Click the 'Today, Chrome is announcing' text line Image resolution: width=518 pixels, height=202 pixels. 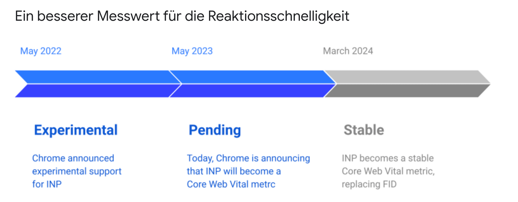coord(248,158)
